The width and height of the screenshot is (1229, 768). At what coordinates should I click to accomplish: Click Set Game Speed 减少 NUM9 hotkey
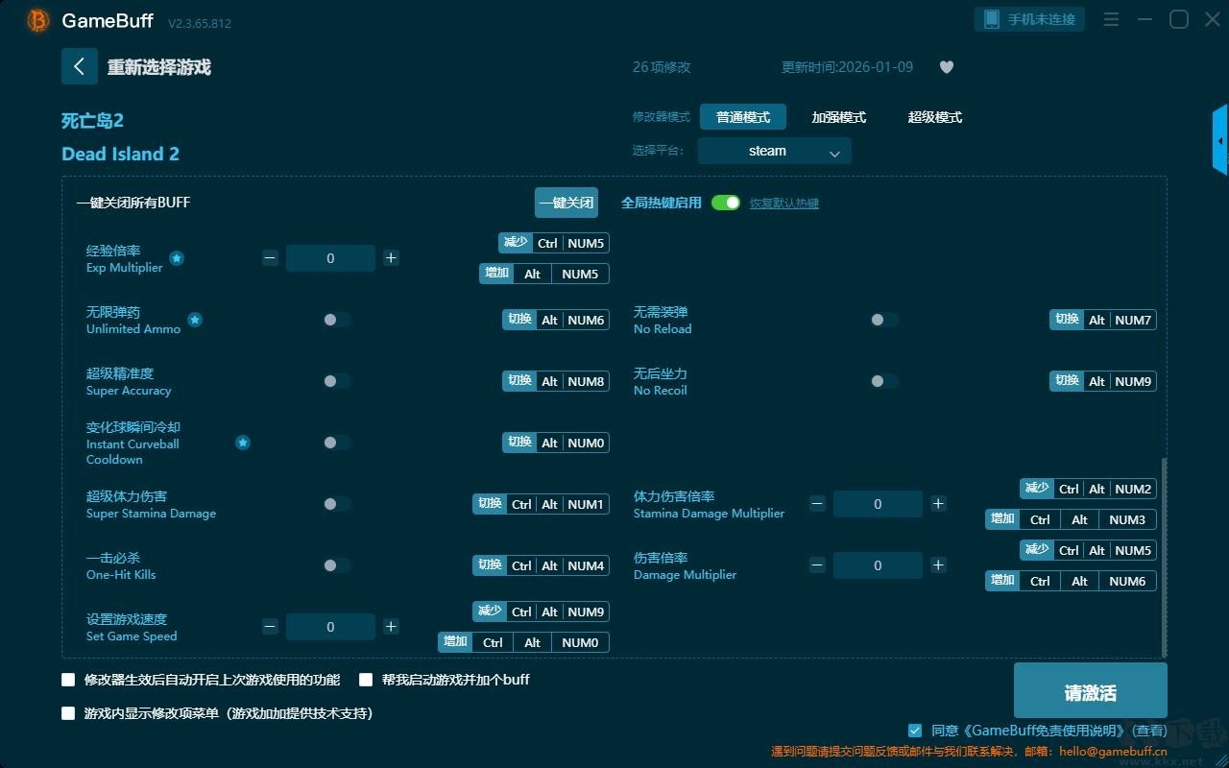pos(542,612)
